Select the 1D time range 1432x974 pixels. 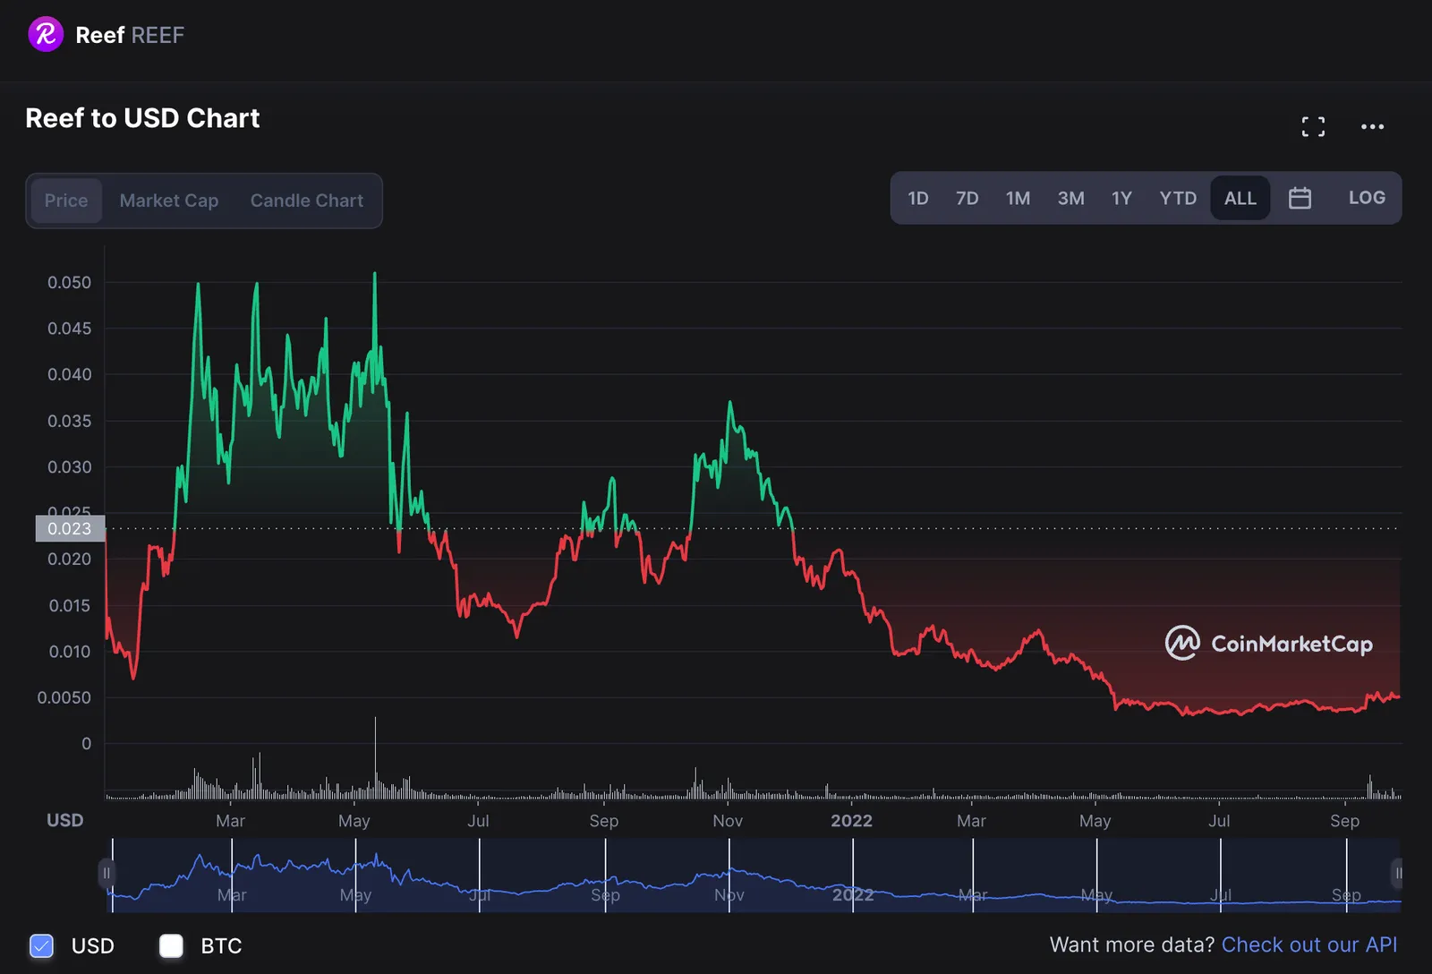[918, 198]
